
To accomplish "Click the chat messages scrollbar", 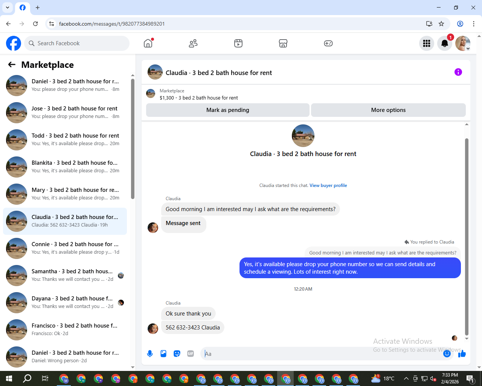I will (467, 237).
